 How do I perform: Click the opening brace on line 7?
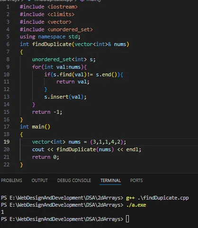coord(21,52)
